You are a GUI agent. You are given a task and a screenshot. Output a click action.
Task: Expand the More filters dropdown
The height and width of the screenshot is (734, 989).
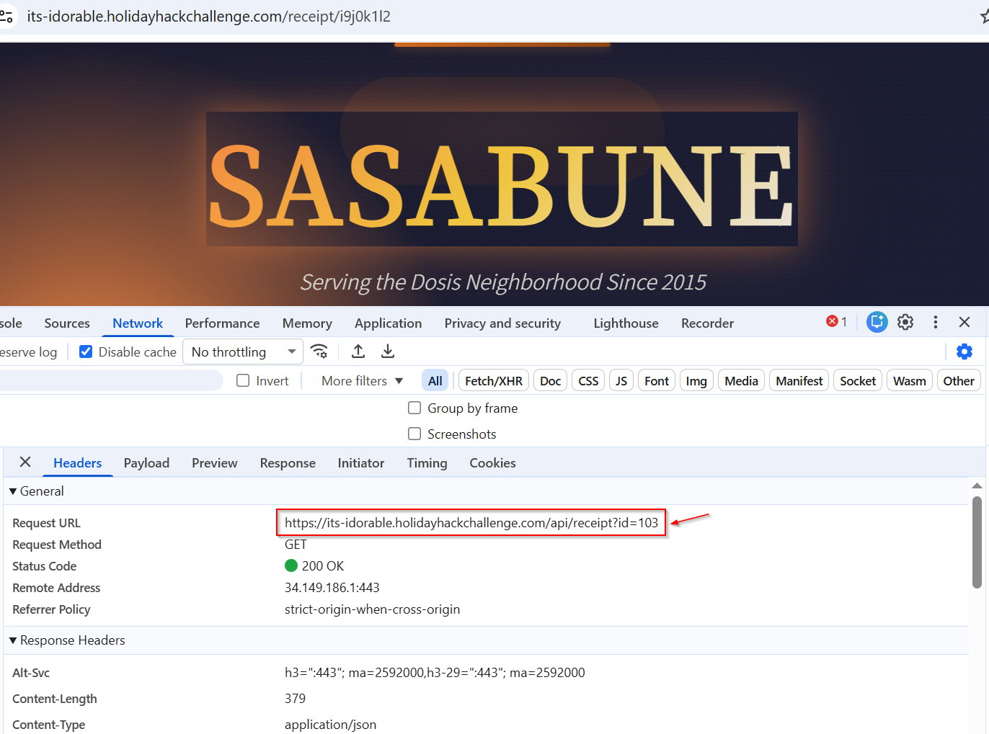coord(362,381)
